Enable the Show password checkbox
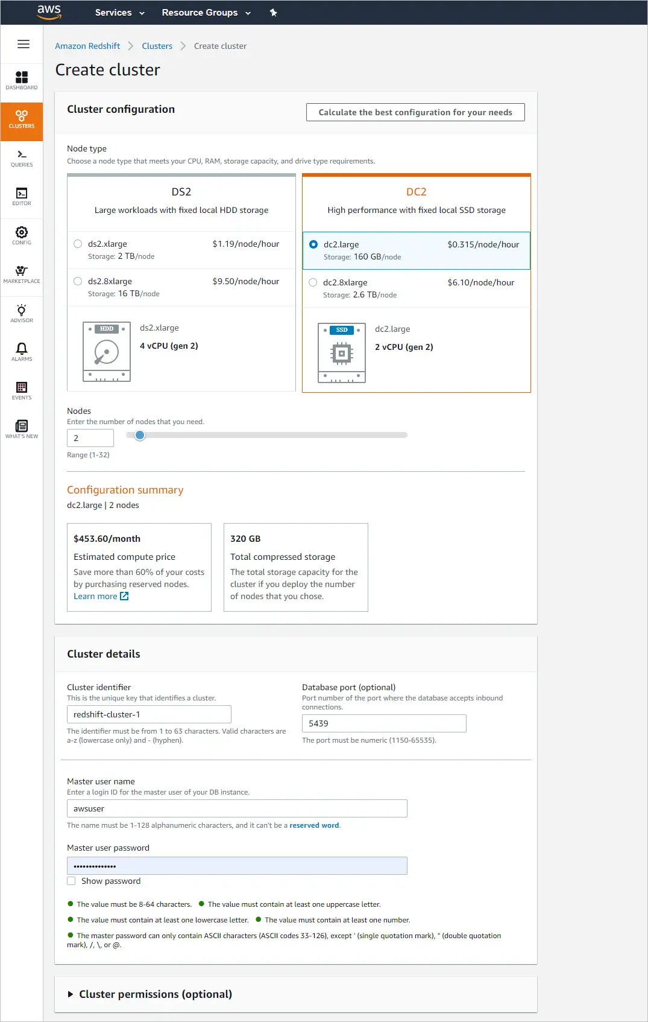648x1022 pixels. [71, 881]
